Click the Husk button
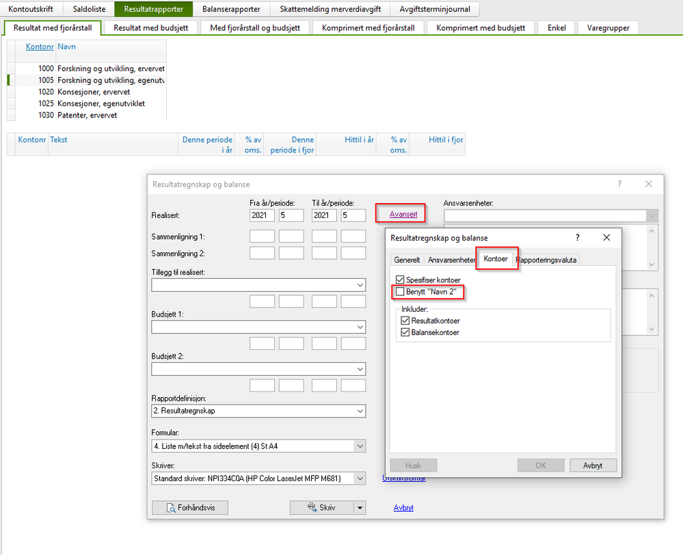 click(x=414, y=465)
